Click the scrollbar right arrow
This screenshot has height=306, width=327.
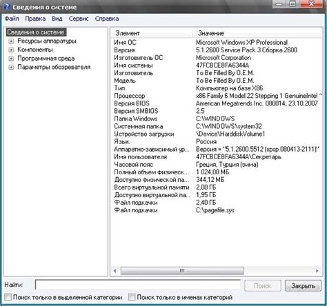317,271
